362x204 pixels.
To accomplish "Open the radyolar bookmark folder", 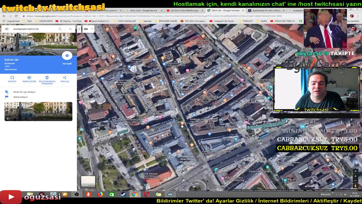I will (x=145, y=21).
